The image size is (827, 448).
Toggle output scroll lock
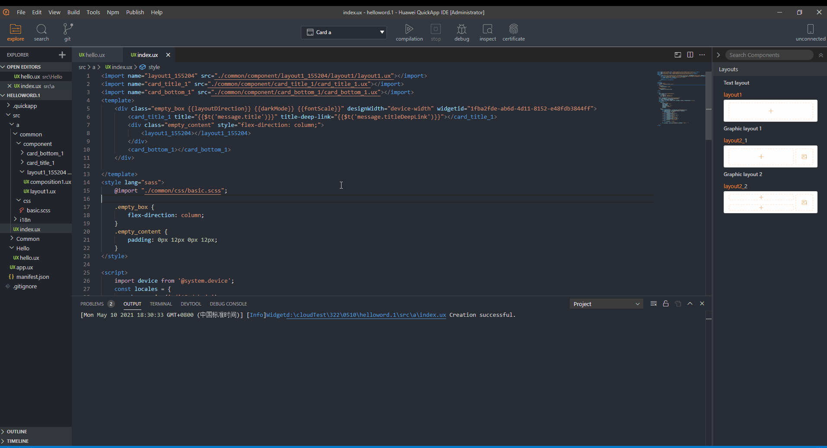coord(666,303)
